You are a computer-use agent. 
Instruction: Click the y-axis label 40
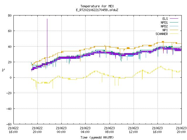point(10,47)
